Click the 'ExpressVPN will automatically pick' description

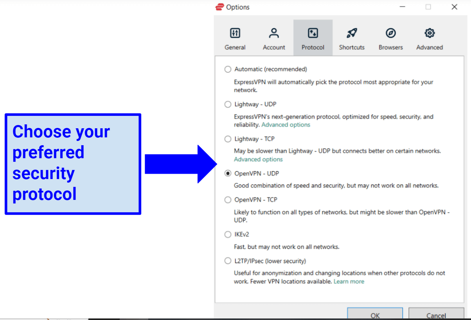click(x=334, y=86)
